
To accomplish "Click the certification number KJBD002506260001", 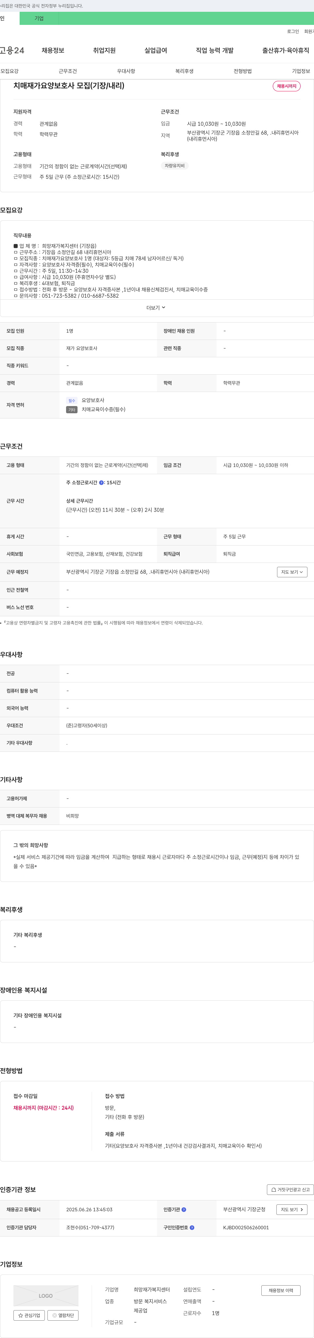I will [246, 1228].
